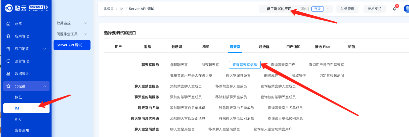
Task: Switch to the 推送 Plus tab
Action: point(323,47)
